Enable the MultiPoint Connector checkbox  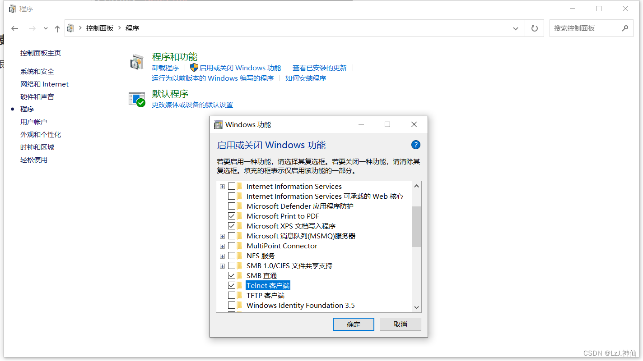point(232,246)
